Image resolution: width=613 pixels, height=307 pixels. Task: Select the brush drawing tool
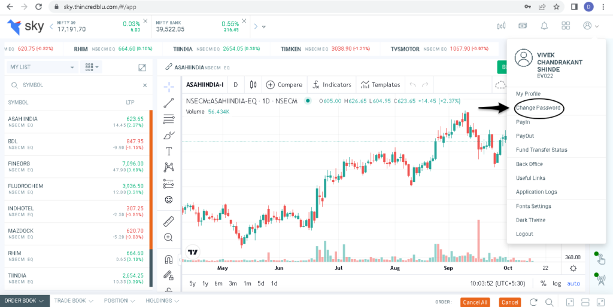click(x=169, y=135)
